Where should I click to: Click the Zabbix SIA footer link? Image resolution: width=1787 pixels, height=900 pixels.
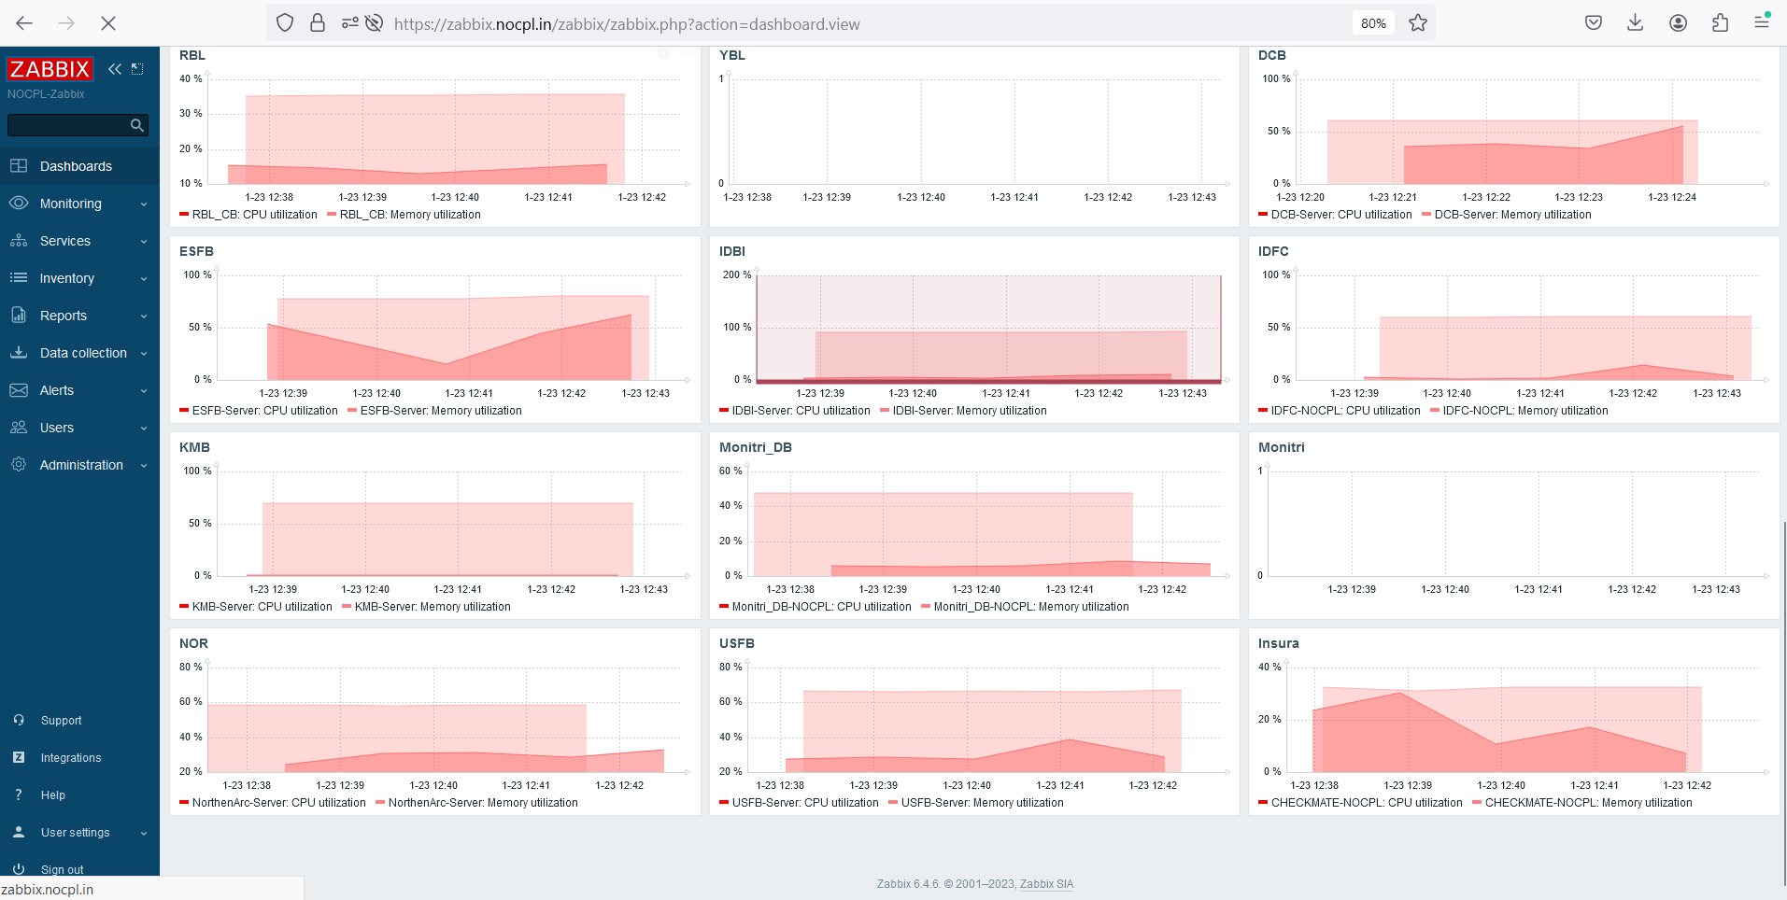(1046, 883)
